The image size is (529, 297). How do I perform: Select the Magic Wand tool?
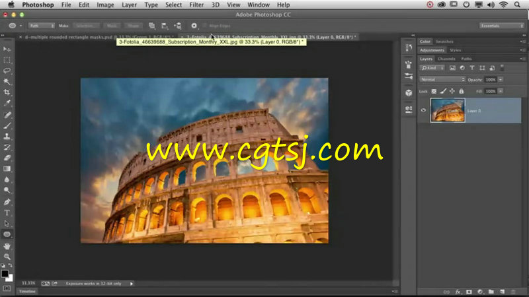7,81
